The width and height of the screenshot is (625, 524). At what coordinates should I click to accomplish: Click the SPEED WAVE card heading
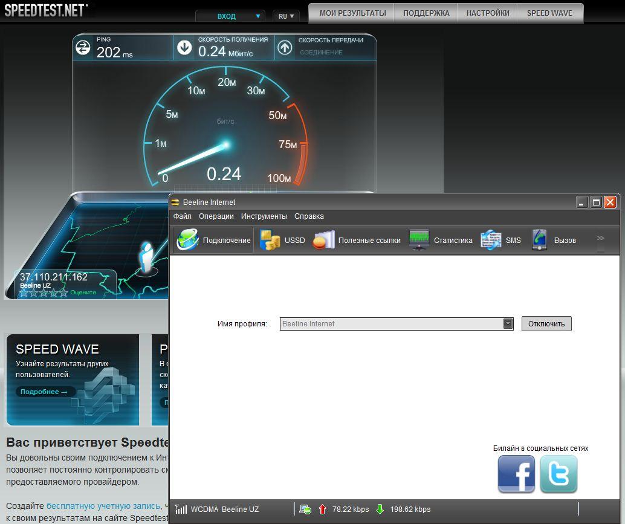click(57, 349)
